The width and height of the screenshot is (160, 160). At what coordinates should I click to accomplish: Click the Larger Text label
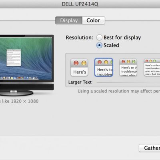point(80,82)
